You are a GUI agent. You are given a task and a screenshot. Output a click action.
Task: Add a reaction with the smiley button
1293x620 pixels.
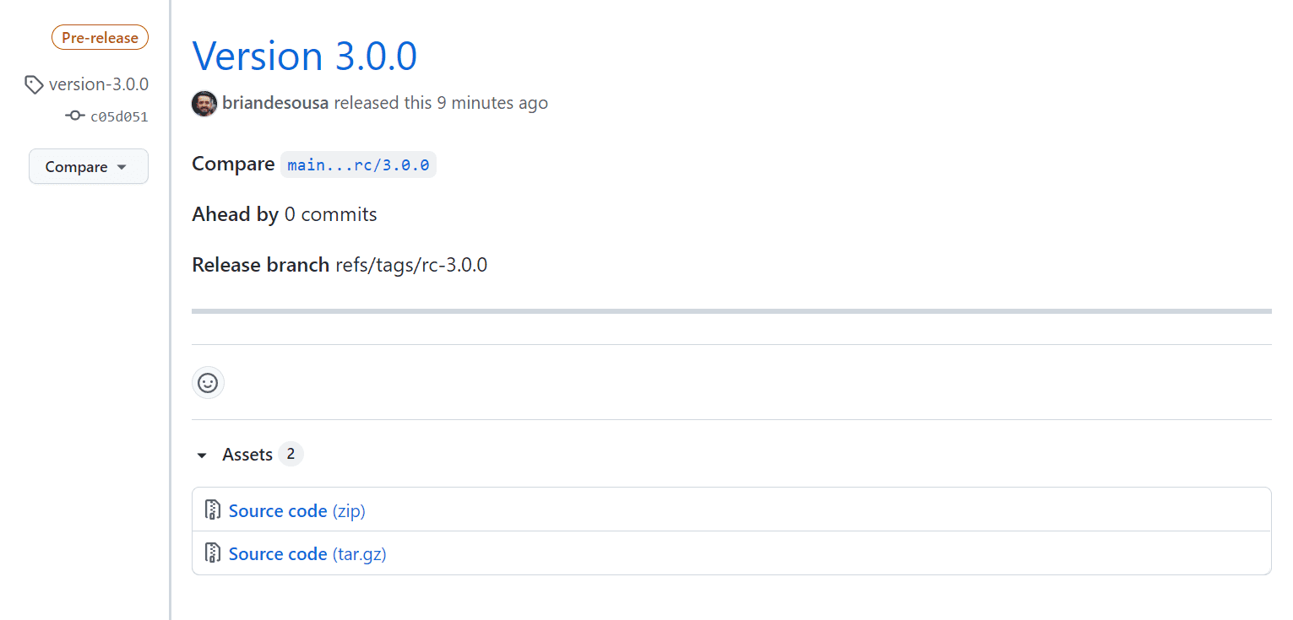point(208,383)
